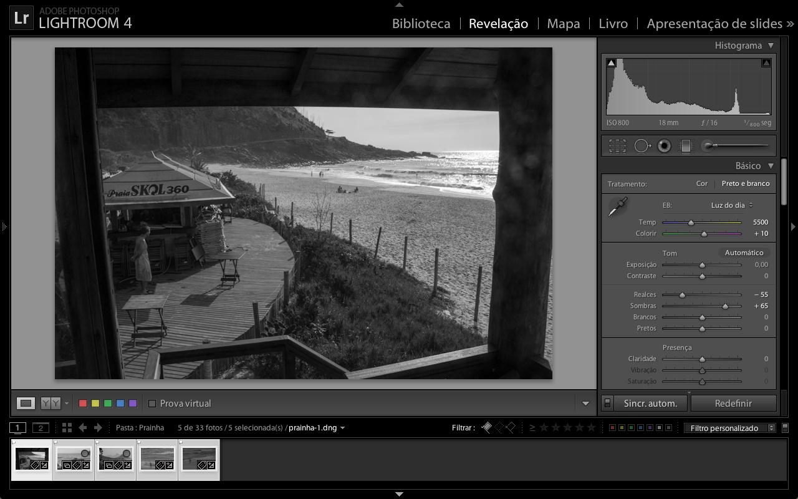The height and width of the screenshot is (499, 798).
Task: Pick the white balance eyedropper tool
Action: pyautogui.click(x=618, y=206)
